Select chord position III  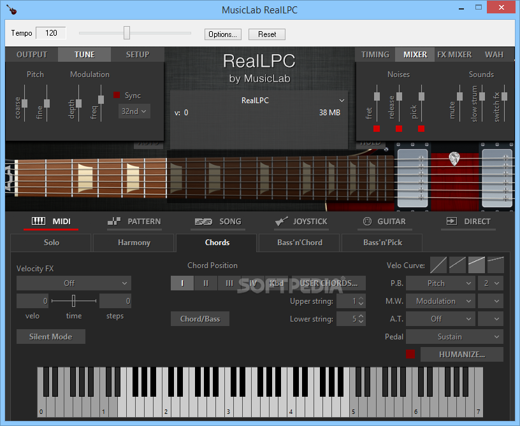229,283
